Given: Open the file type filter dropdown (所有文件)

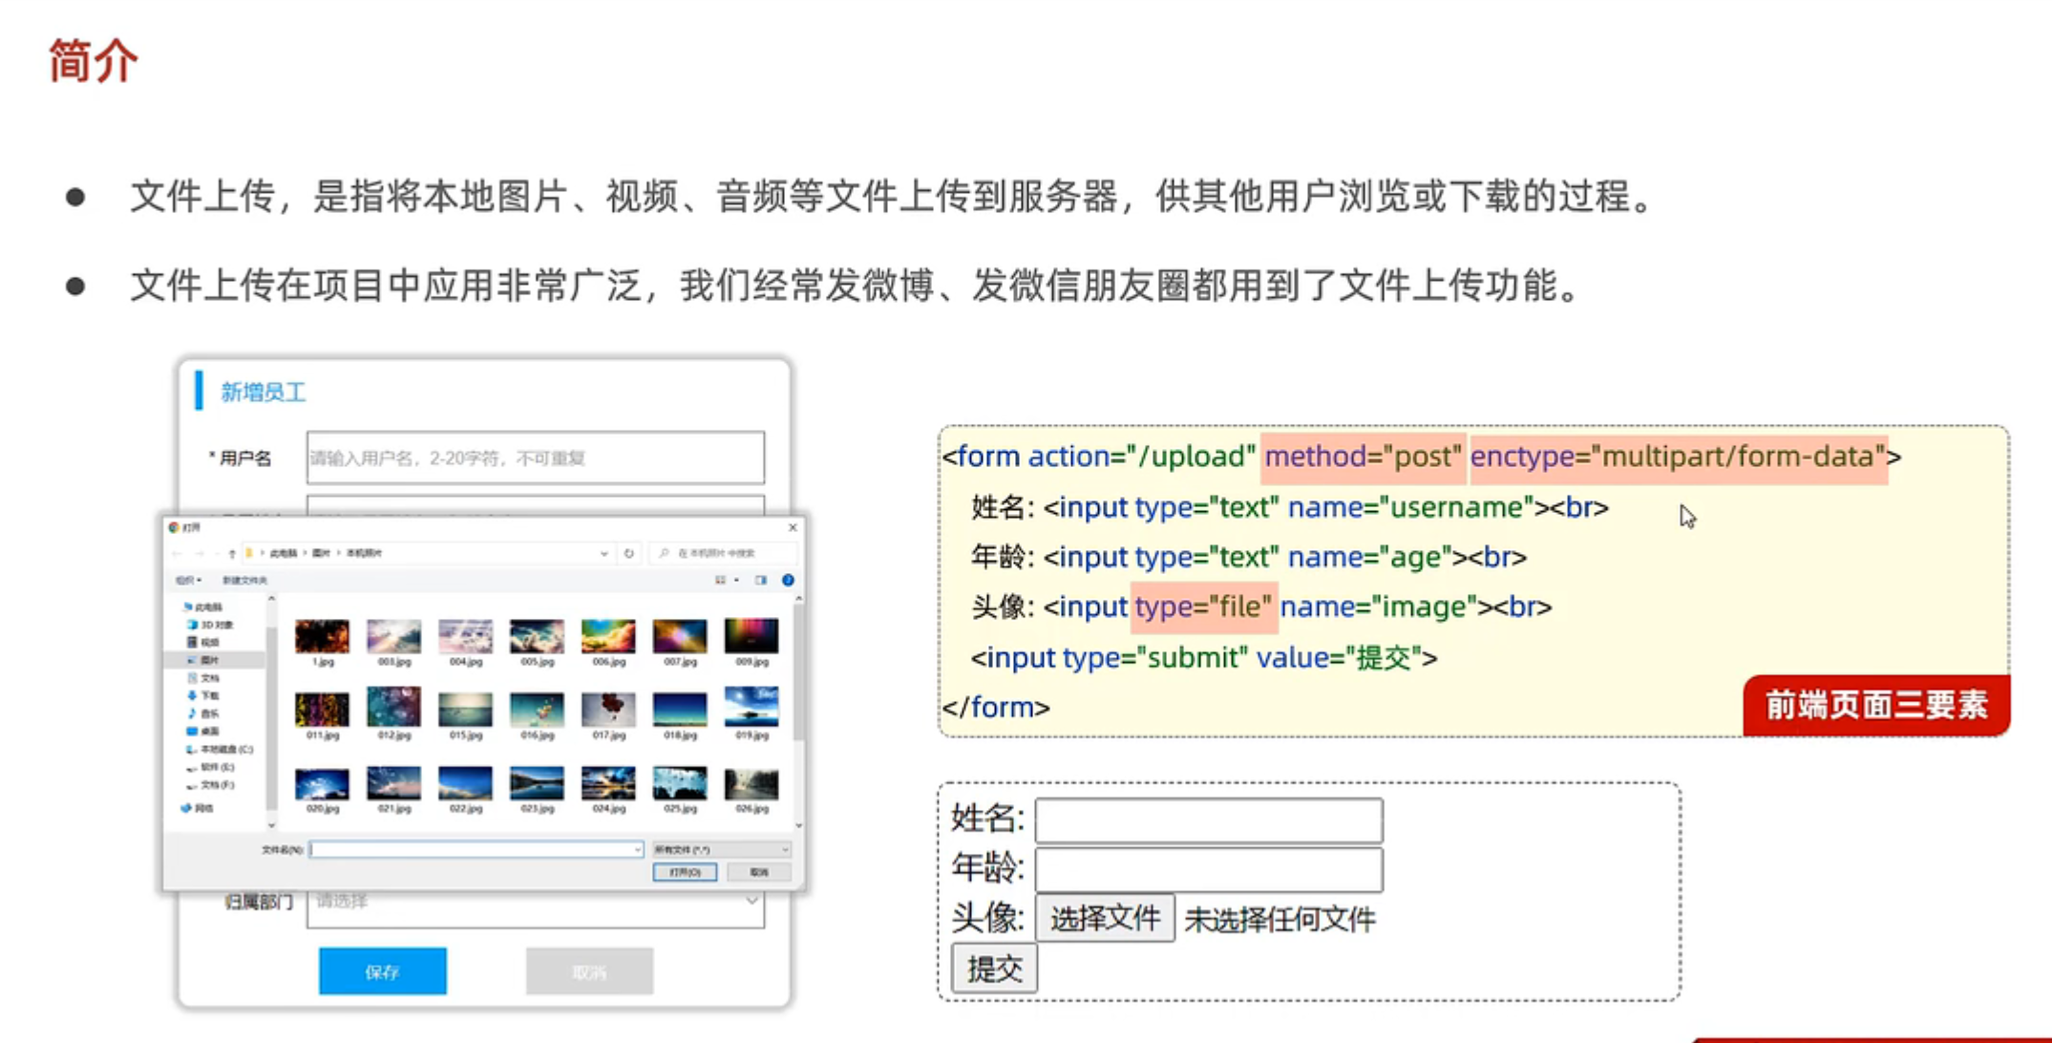Looking at the screenshot, I should 721,849.
